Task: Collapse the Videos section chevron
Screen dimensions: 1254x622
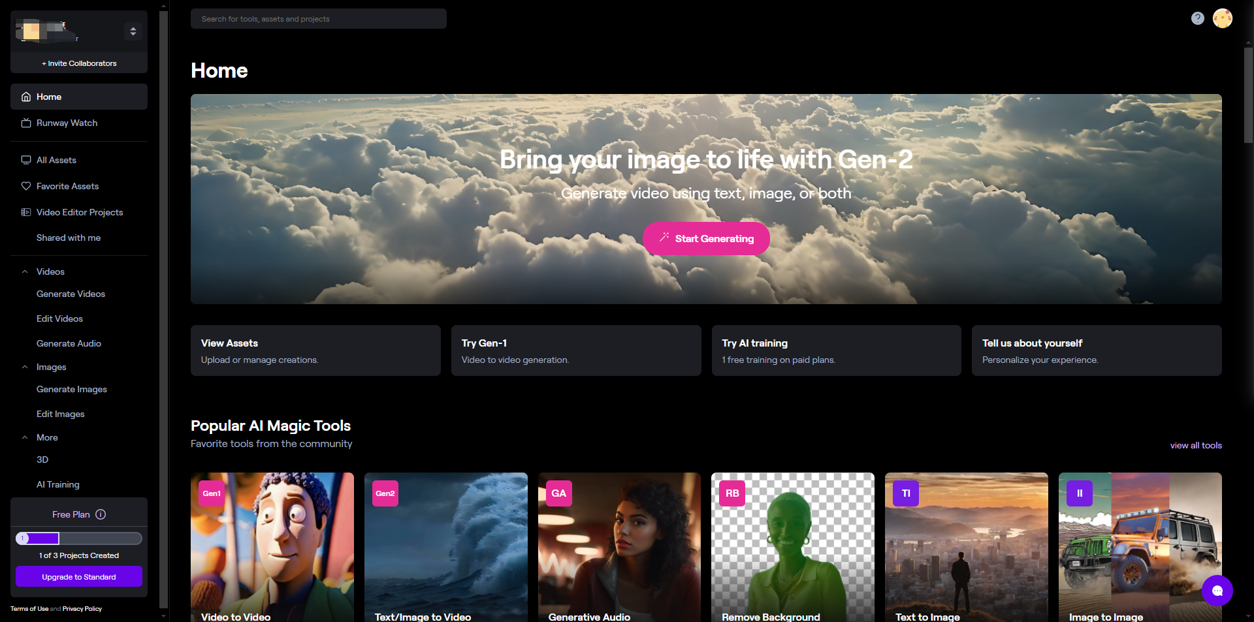Action: click(25, 272)
